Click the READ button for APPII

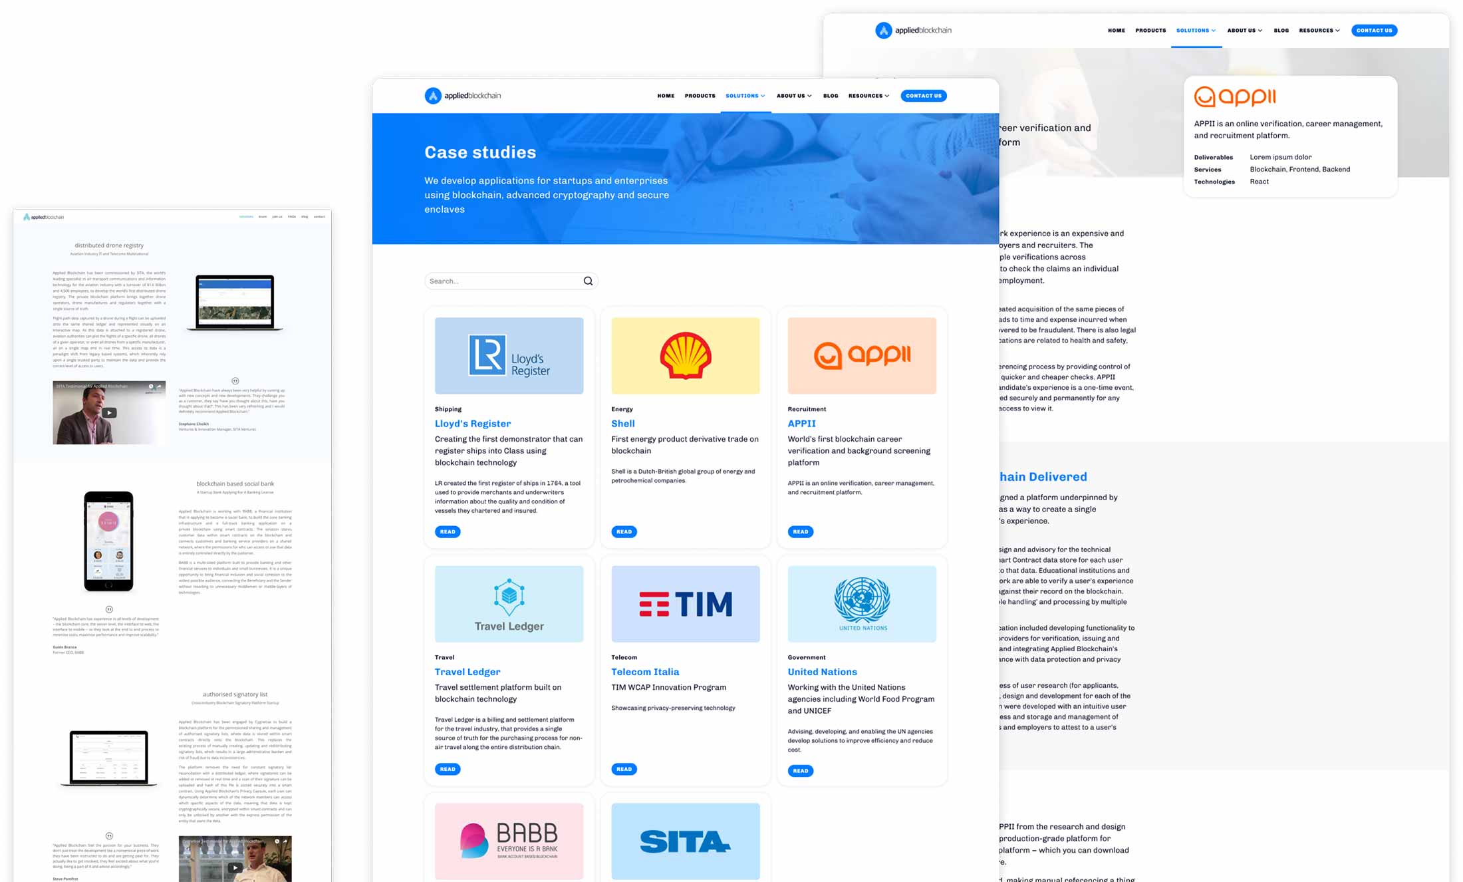point(801,531)
